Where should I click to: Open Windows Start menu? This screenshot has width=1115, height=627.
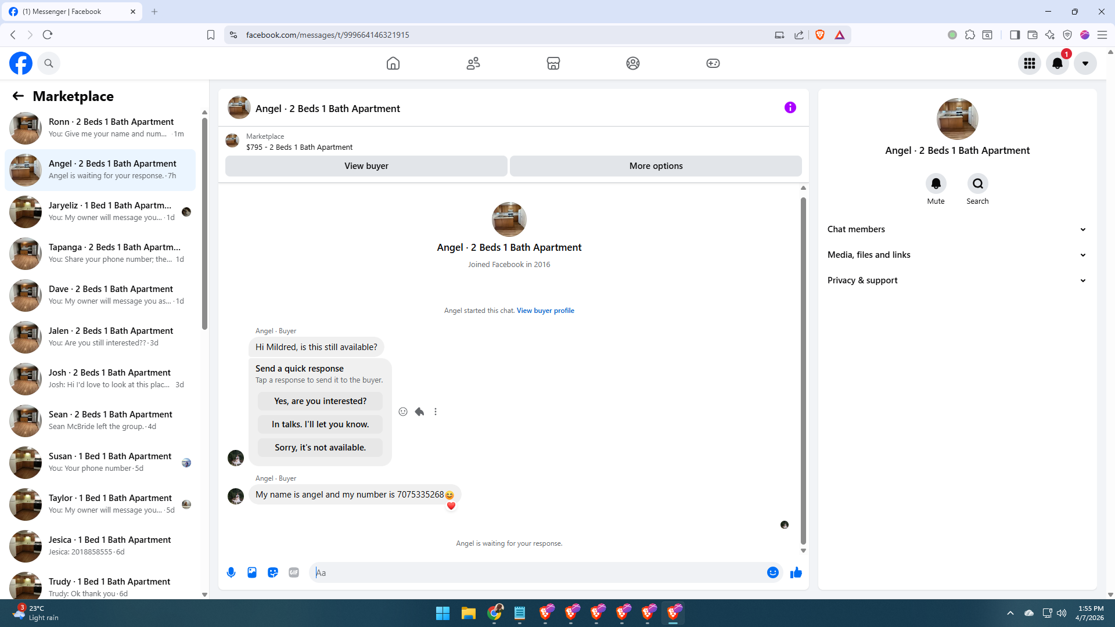[443, 613]
